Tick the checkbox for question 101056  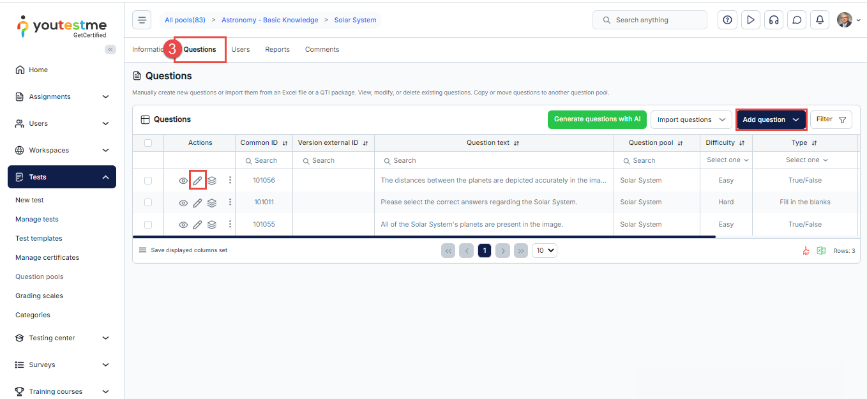[x=148, y=181]
